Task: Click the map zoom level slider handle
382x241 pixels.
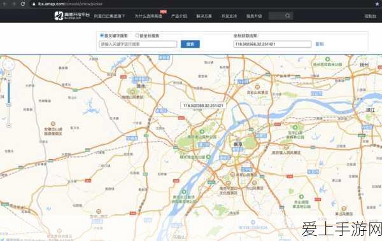Action: 9,105
